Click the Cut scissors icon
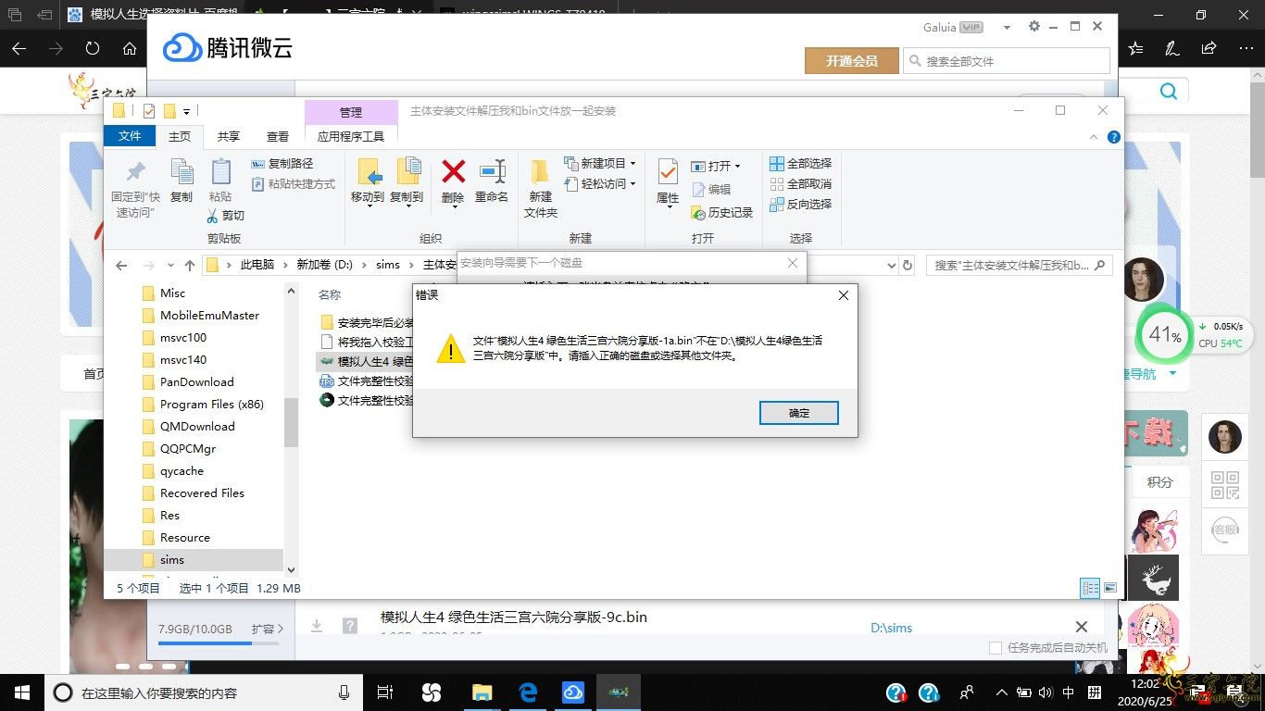Image resolution: width=1265 pixels, height=711 pixels. [x=212, y=216]
